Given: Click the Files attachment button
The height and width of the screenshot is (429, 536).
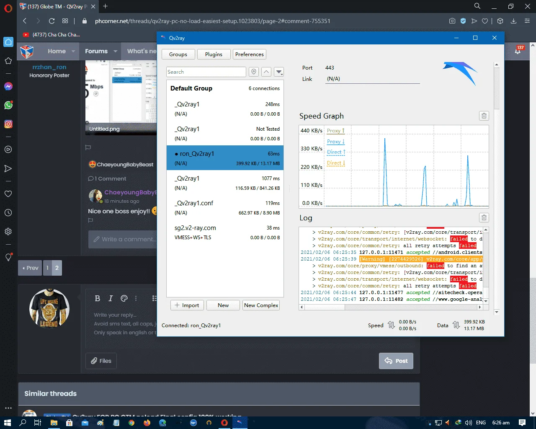Looking at the screenshot, I should click(101, 361).
